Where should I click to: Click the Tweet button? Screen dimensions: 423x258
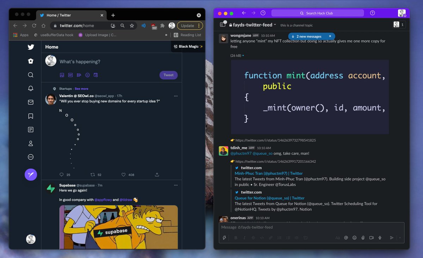pyautogui.click(x=168, y=75)
